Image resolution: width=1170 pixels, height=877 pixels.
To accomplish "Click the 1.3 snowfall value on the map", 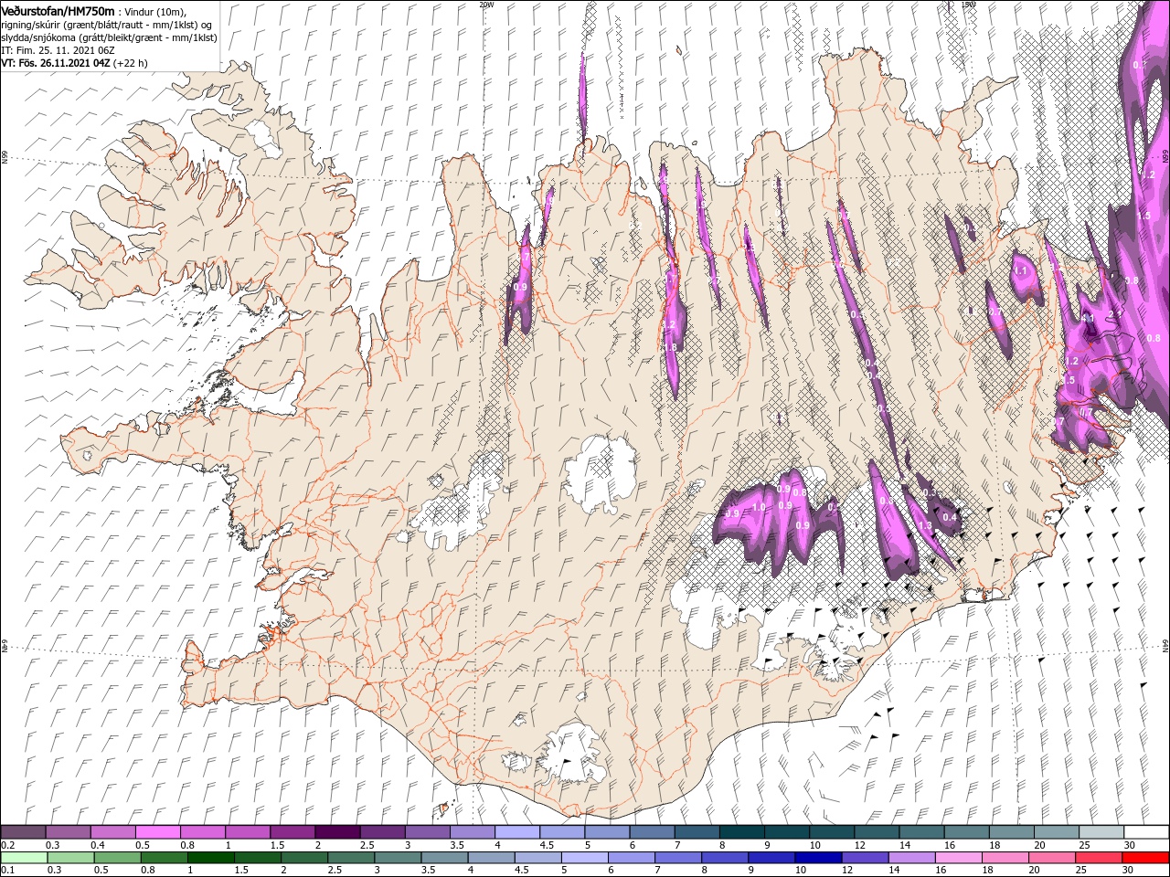I will tap(925, 526).
